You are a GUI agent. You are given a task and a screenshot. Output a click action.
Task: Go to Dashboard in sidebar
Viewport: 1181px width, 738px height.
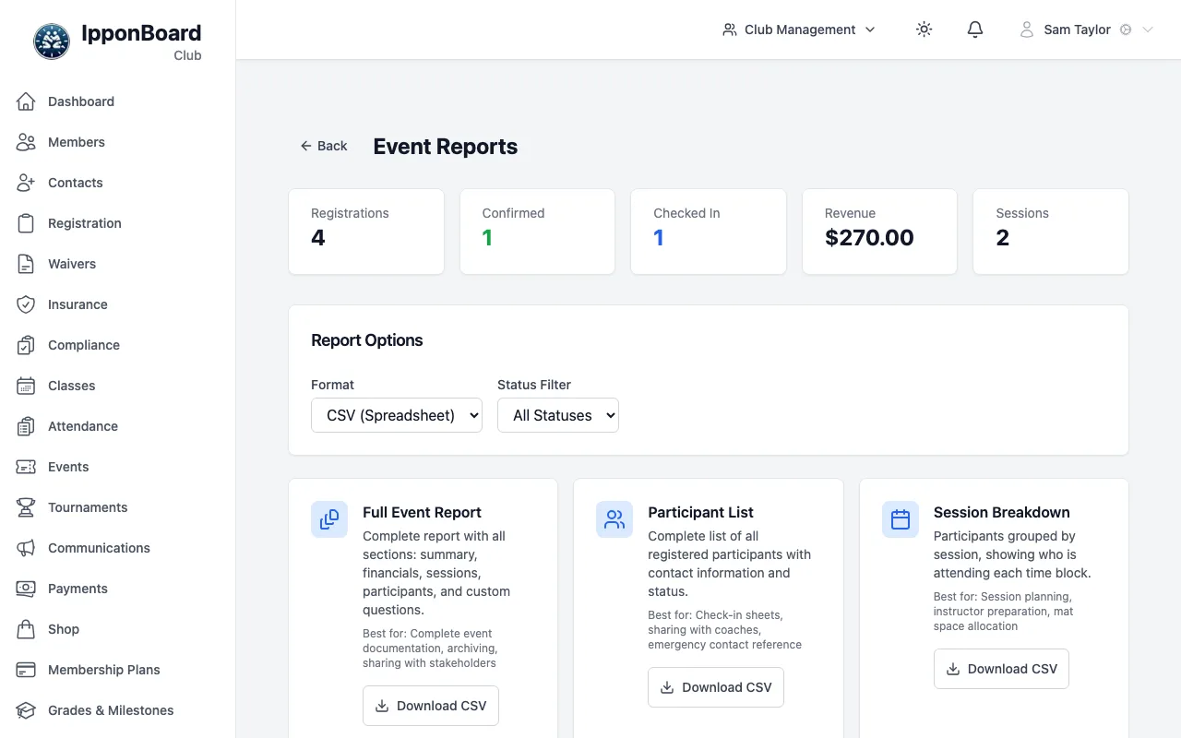(118, 101)
